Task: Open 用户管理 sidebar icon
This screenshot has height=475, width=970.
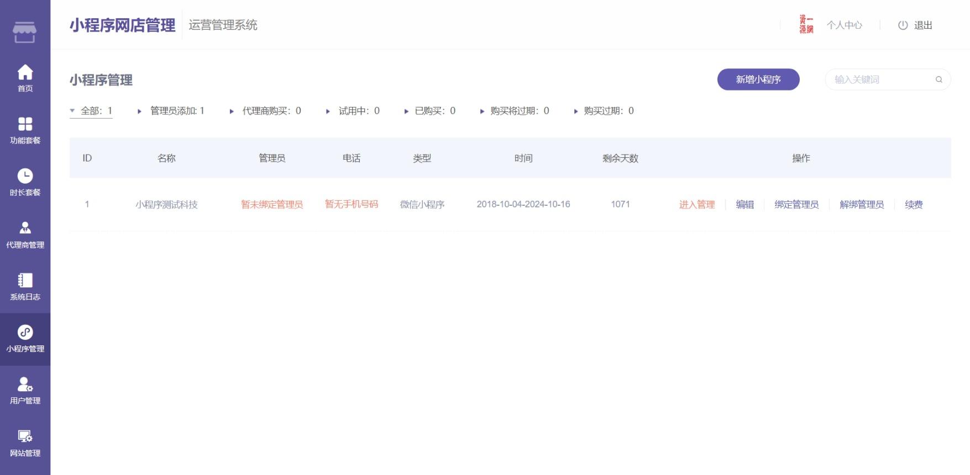Action: pyautogui.click(x=25, y=383)
